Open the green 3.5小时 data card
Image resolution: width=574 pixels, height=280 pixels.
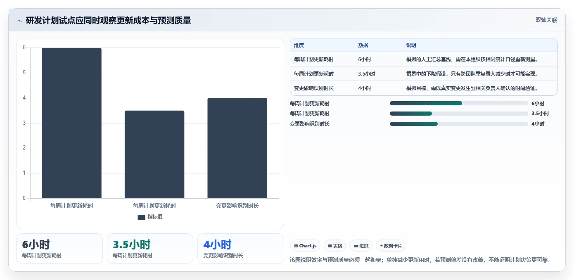tap(150, 249)
